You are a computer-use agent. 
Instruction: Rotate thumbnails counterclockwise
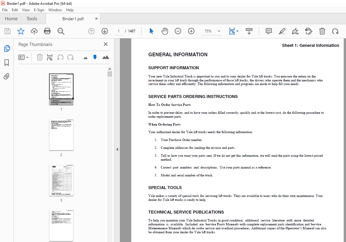[60, 57]
